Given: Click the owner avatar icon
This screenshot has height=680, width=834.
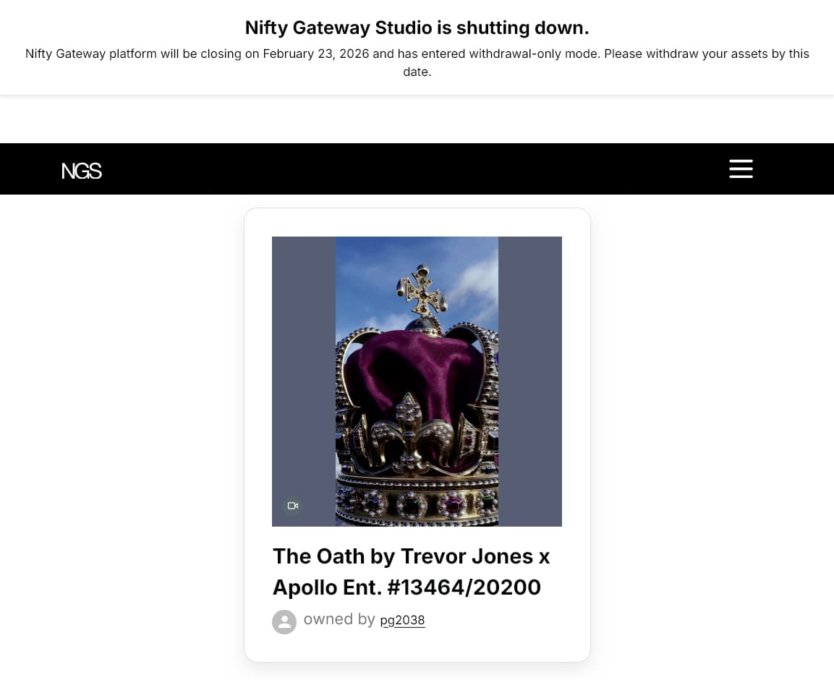Looking at the screenshot, I should (284, 622).
